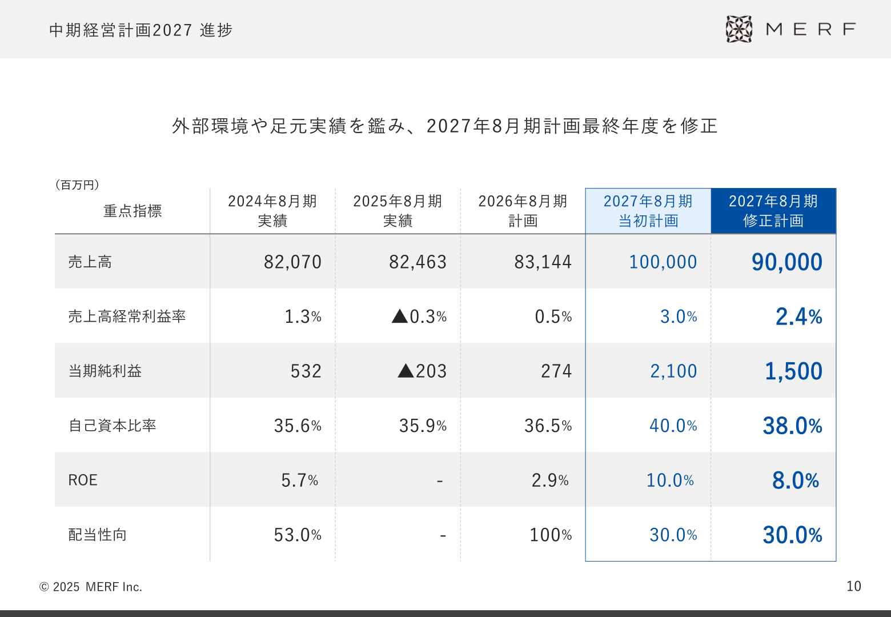Click the 532 net income value

(306, 371)
